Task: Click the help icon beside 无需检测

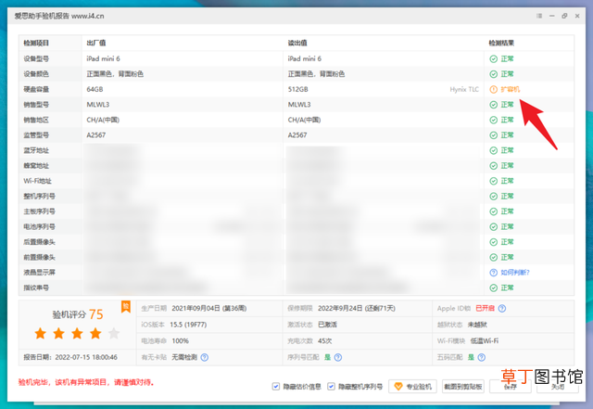Action: tap(205, 357)
